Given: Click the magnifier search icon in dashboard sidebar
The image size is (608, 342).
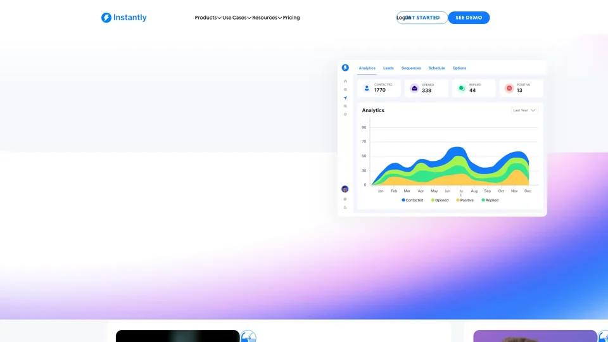Looking at the screenshot, I should (345, 106).
